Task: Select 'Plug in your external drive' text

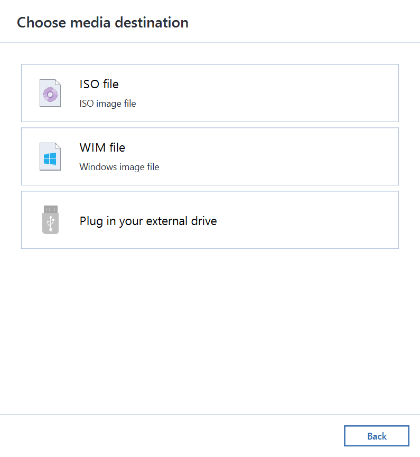Action: coord(148,221)
